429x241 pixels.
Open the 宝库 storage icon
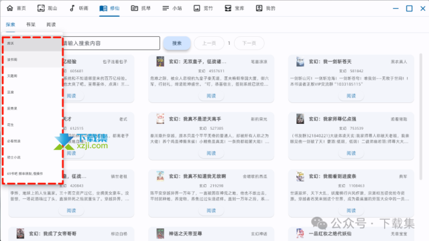pyautogui.click(x=228, y=8)
